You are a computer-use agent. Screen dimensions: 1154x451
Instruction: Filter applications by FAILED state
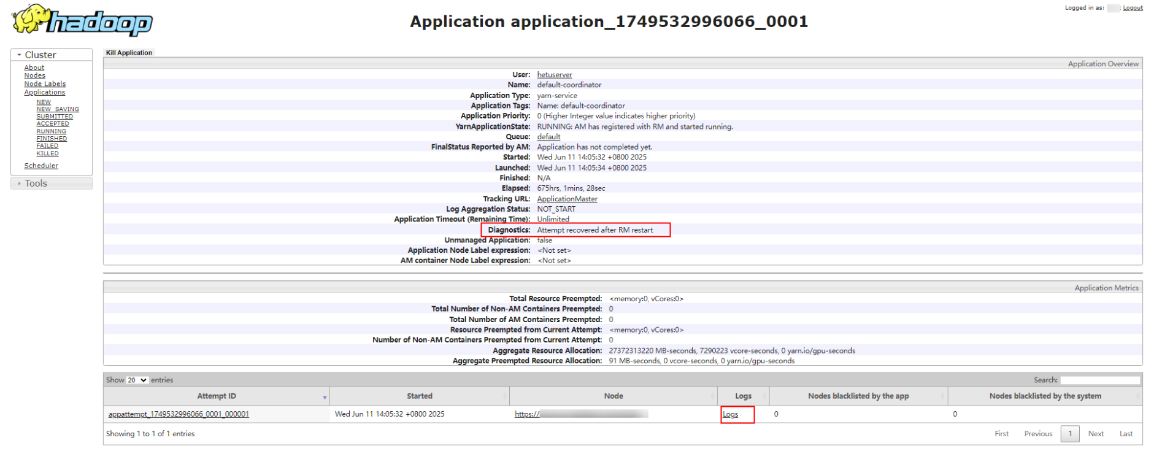[x=48, y=146]
